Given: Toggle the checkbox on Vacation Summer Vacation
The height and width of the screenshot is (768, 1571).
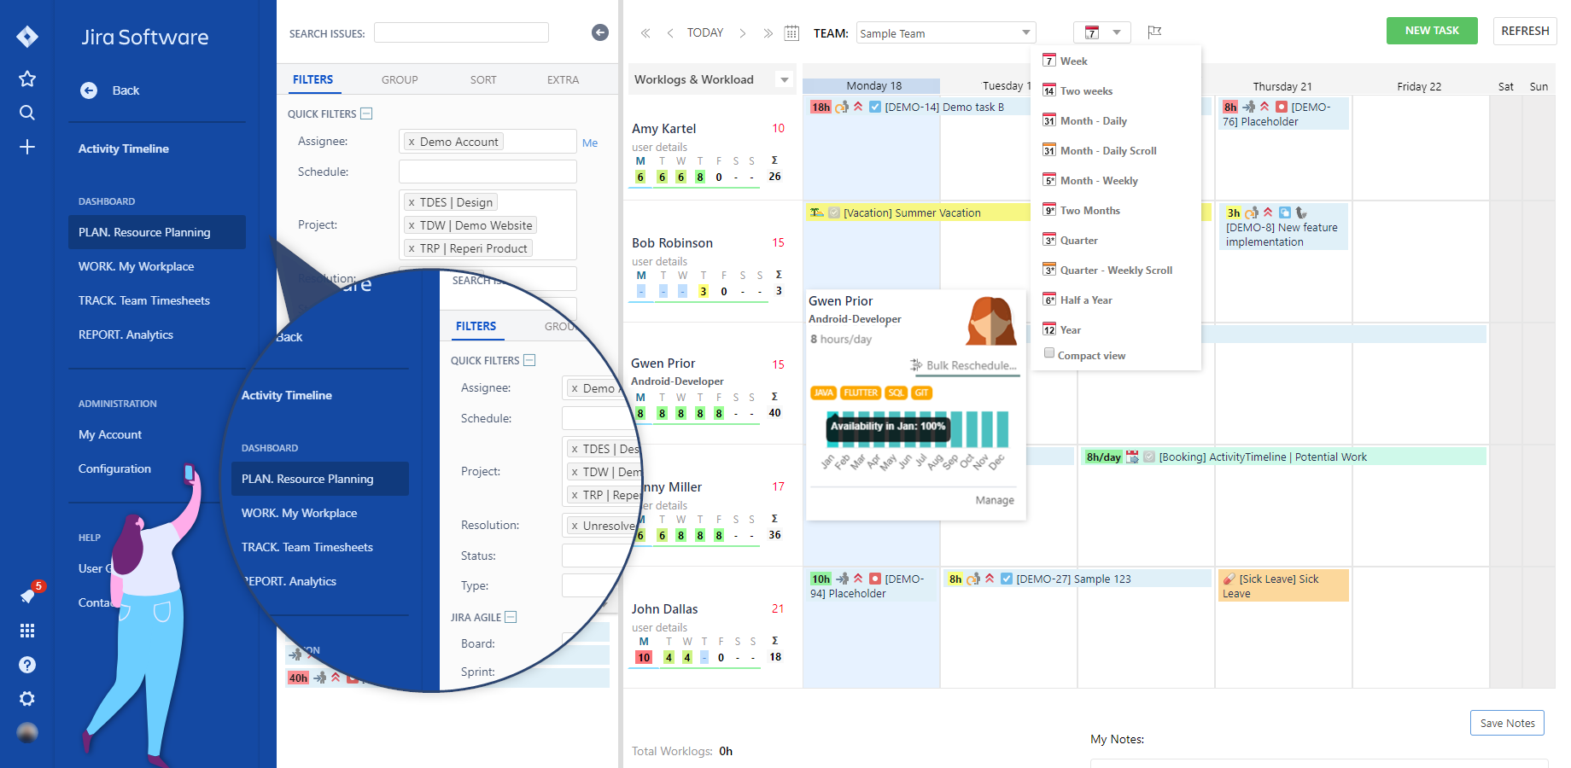Looking at the screenshot, I should (834, 212).
